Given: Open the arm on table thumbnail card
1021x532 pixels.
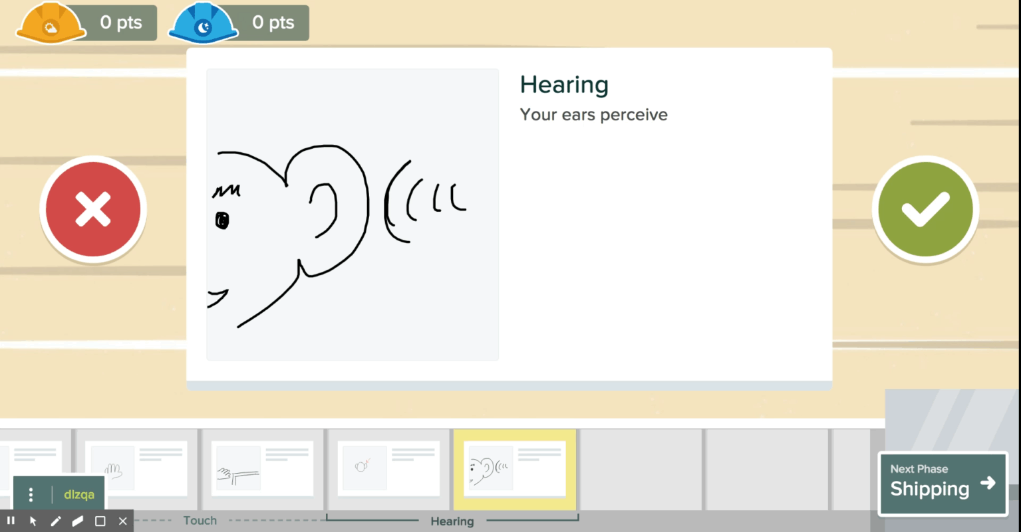Looking at the screenshot, I should [x=263, y=468].
